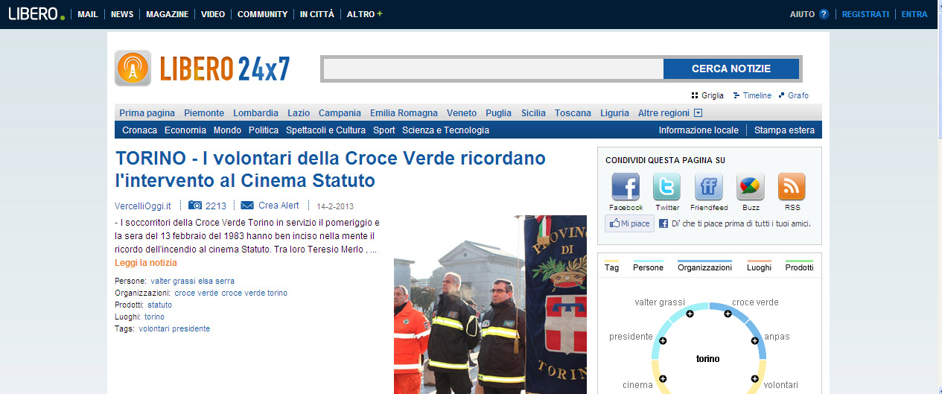Expand the Altre regioni dropdown arrow
This screenshot has width=942, height=394.
point(698,113)
